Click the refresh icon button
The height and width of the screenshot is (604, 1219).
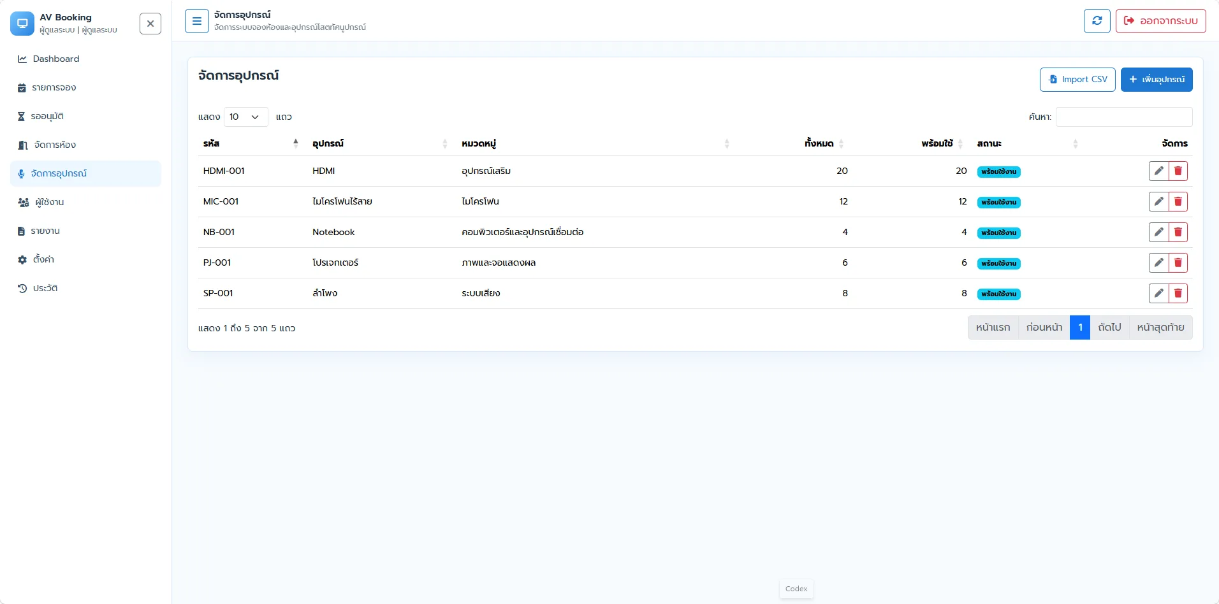click(x=1097, y=21)
